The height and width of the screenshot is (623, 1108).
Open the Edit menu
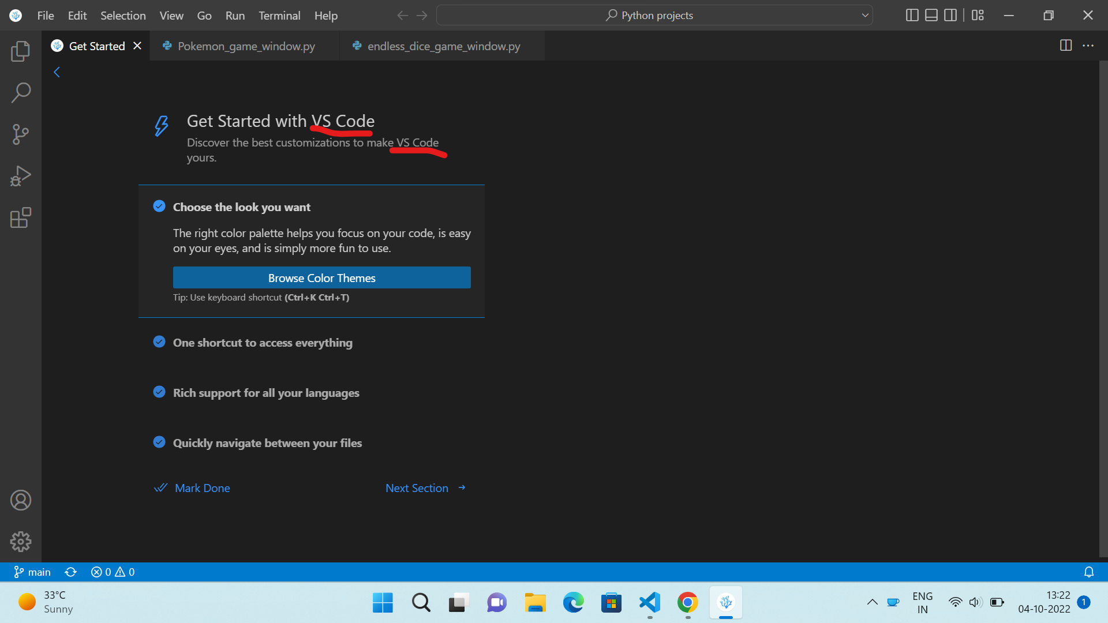pos(77,16)
